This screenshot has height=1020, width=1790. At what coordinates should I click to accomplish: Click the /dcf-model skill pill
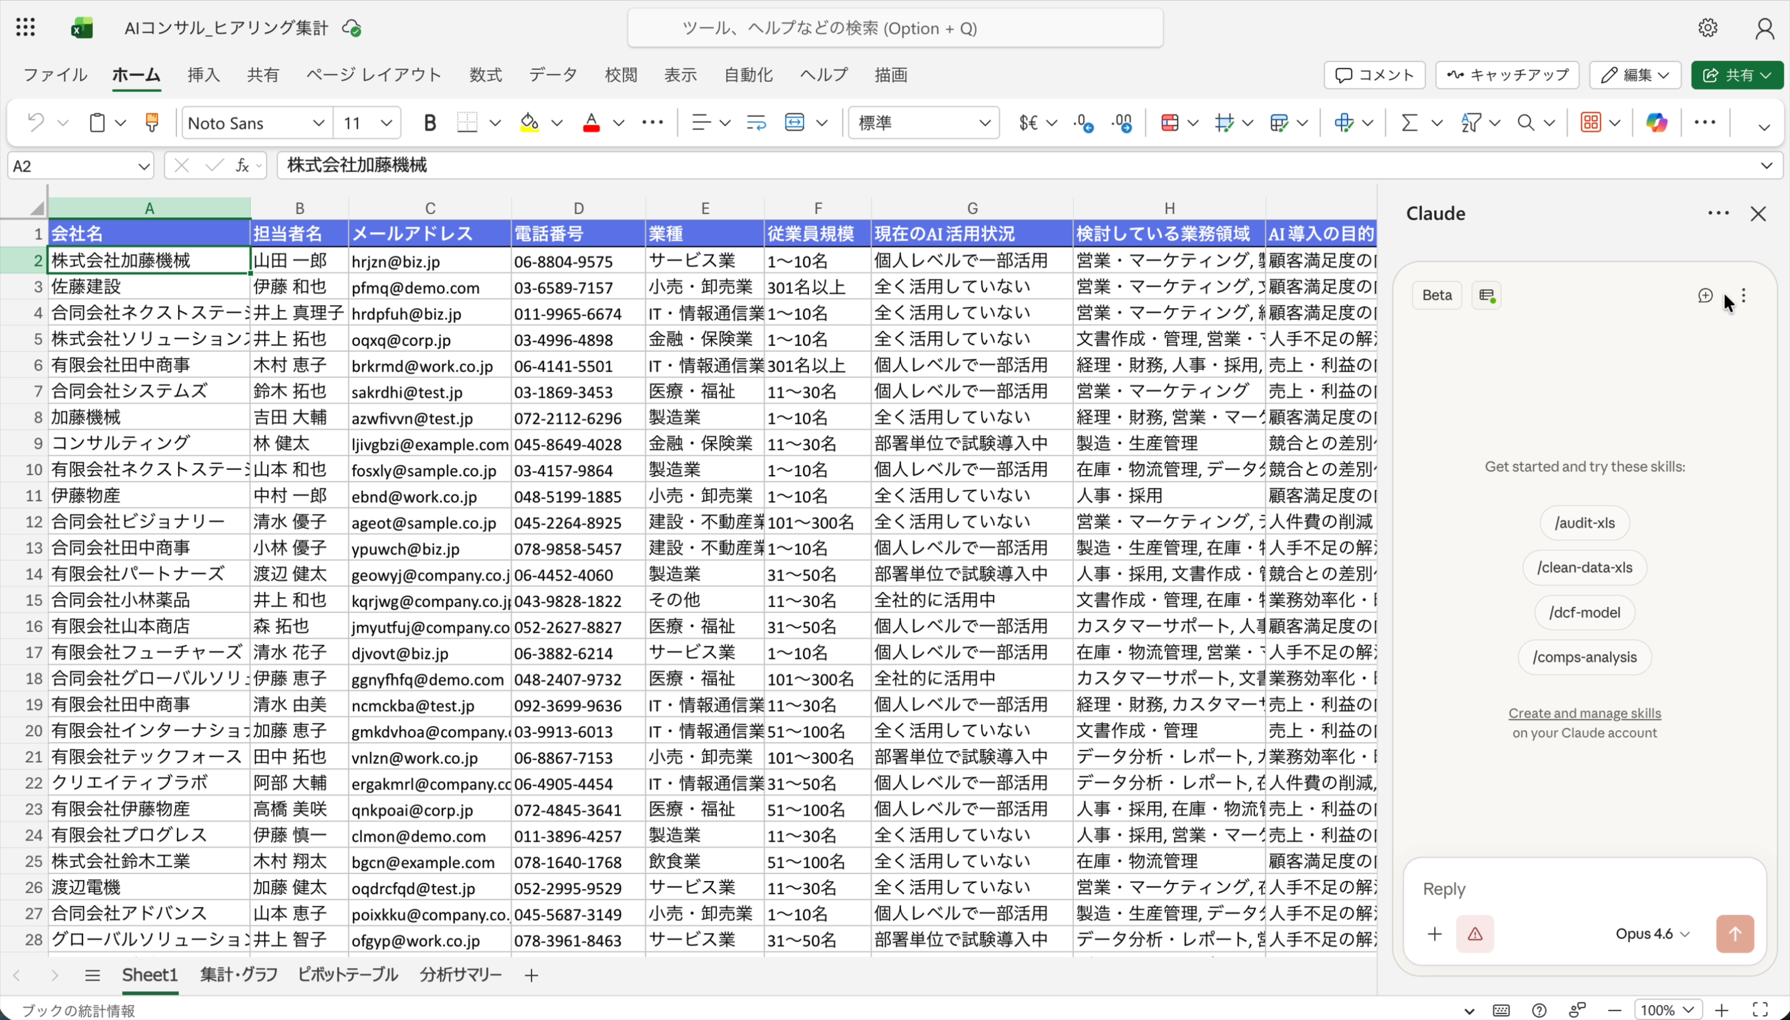1583,612
